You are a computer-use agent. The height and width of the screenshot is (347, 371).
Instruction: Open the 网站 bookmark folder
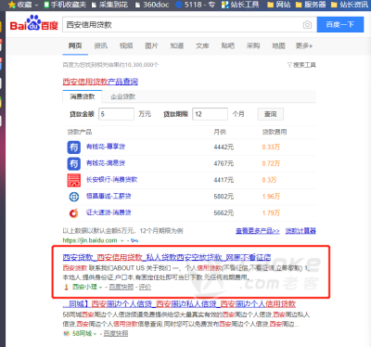coord(278,5)
